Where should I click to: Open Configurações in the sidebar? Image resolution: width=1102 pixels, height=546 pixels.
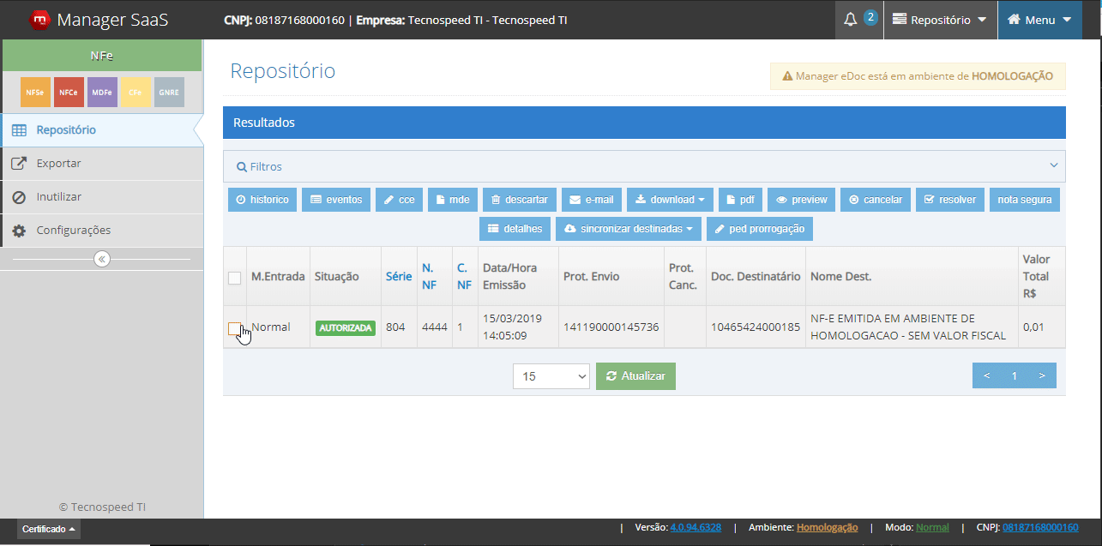pyautogui.click(x=101, y=230)
